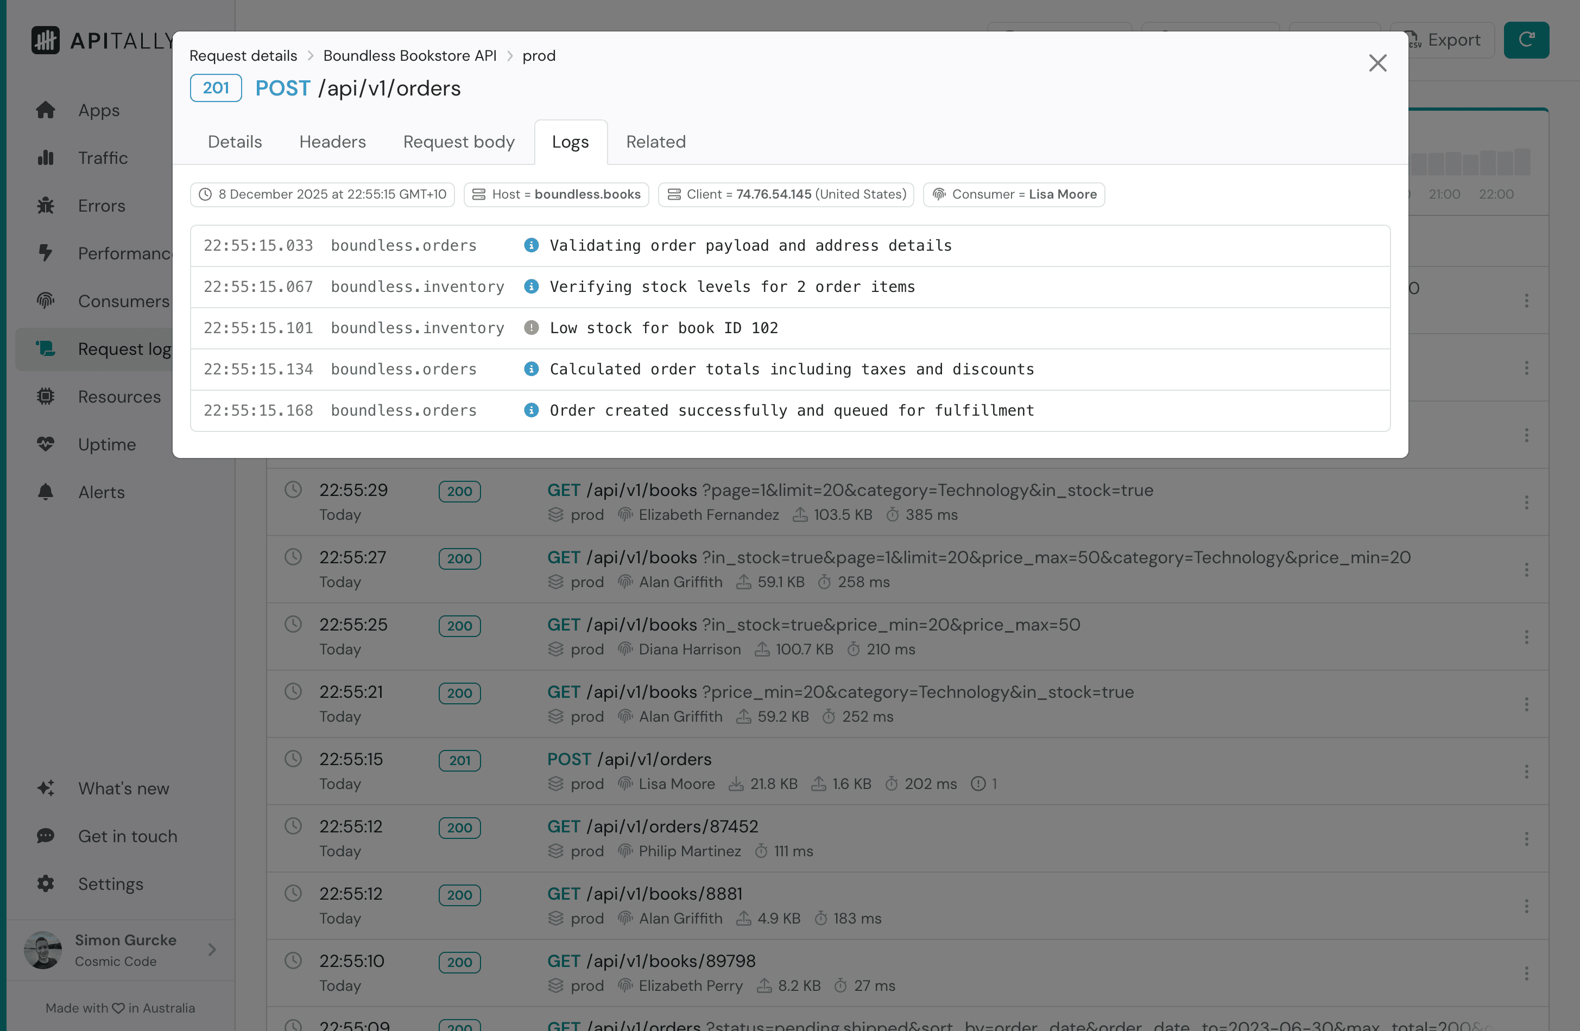Close the Request details modal
Screen dimensions: 1580x1031
click(1378, 63)
